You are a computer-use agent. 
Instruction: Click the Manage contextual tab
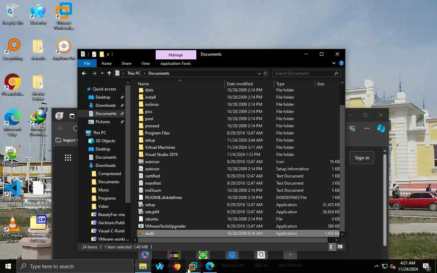click(176, 55)
